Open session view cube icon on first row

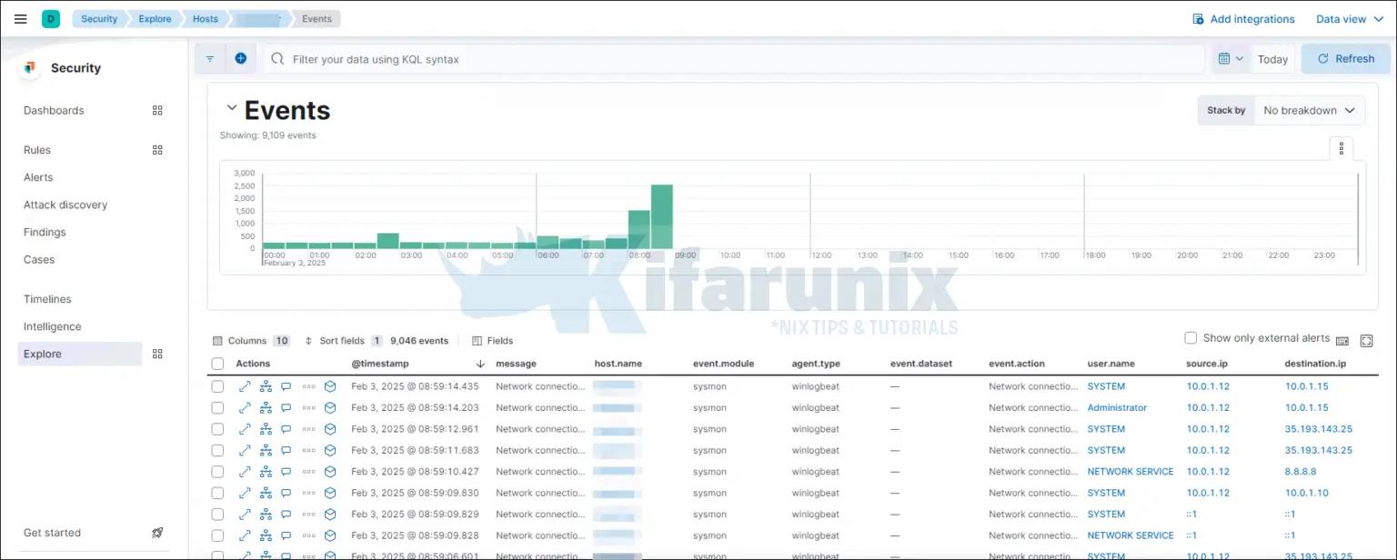pyautogui.click(x=330, y=385)
